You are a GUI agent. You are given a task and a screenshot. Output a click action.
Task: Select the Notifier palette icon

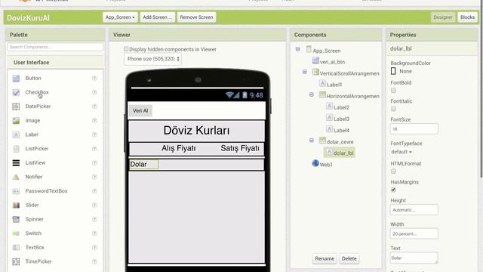click(x=16, y=177)
